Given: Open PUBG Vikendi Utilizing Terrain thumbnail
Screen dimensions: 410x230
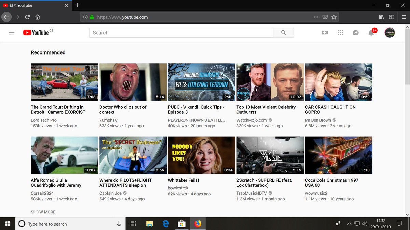Looking at the screenshot, I should pos(202,82).
